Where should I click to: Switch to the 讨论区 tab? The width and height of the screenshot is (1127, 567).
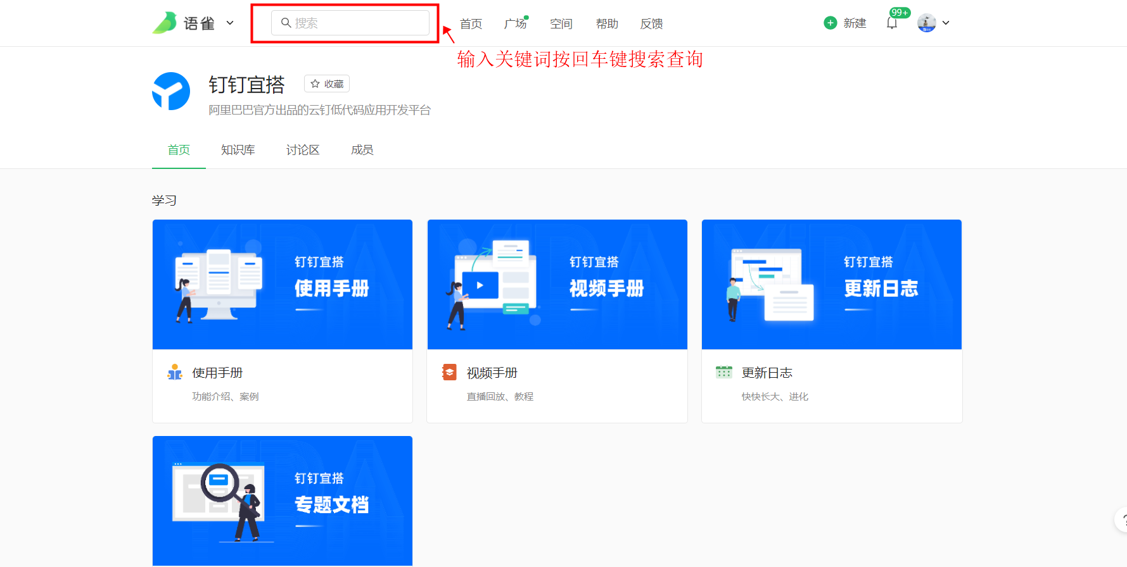[303, 150]
